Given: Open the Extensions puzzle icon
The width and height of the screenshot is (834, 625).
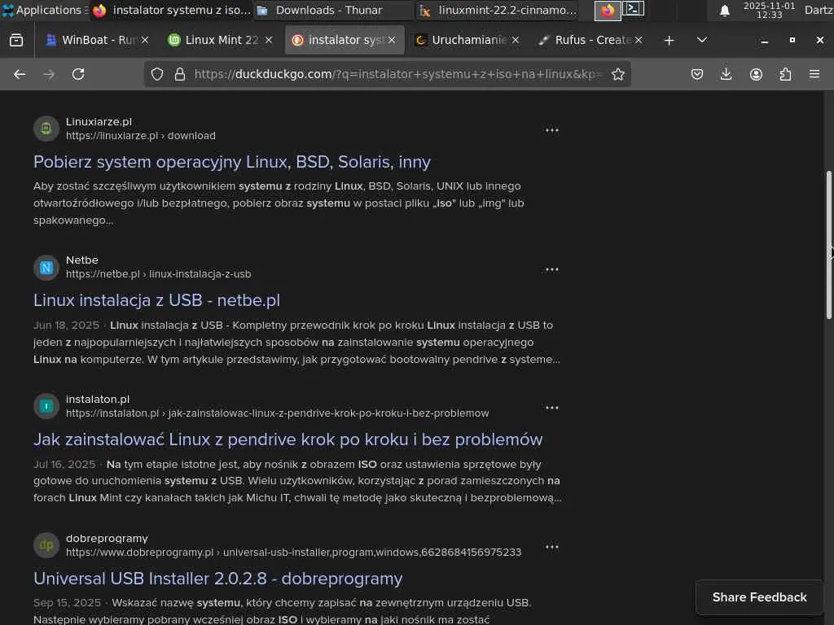Looking at the screenshot, I should click(x=785, y=74).
